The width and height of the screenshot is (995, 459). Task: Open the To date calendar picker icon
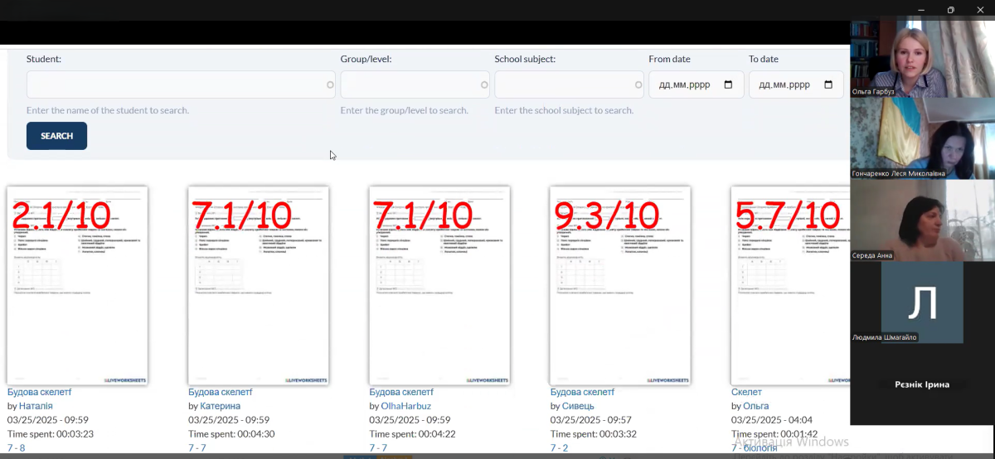[x=828, y=85]
